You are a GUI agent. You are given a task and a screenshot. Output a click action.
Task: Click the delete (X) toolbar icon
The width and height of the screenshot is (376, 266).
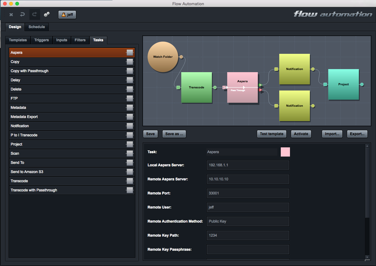[x=11, y=14]
